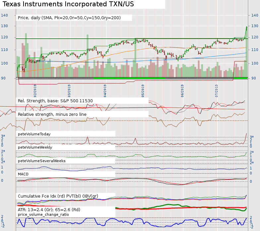
Task: Click the peteVolumeWeekly panel label
Action: pos(35,147)
